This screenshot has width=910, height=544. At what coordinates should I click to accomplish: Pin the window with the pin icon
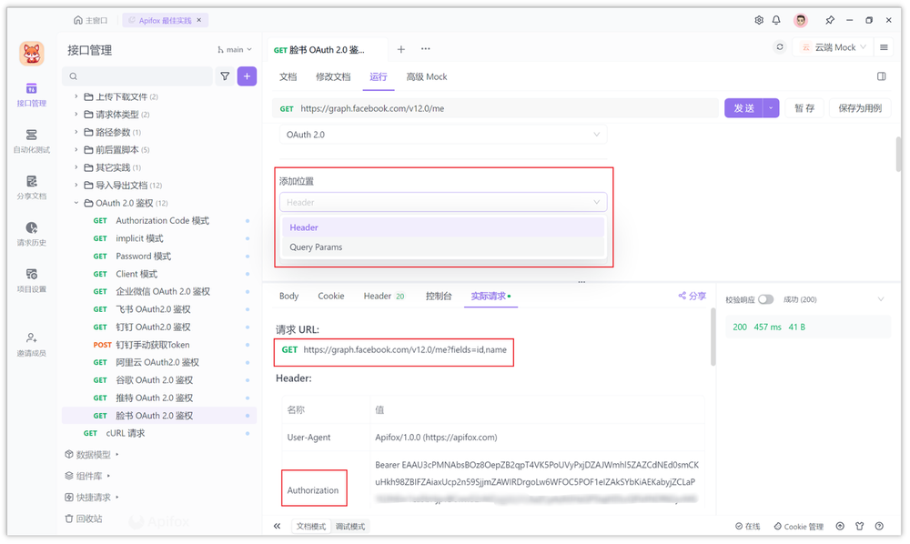click(831, 19)
